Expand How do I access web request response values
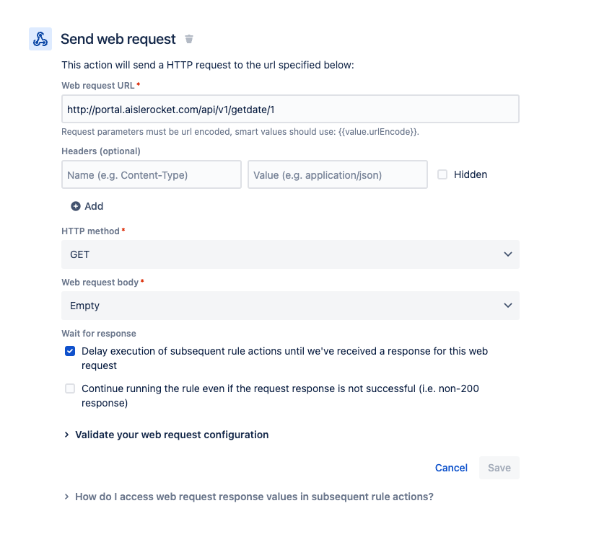The image size is (599, 542). click(253, 497)
